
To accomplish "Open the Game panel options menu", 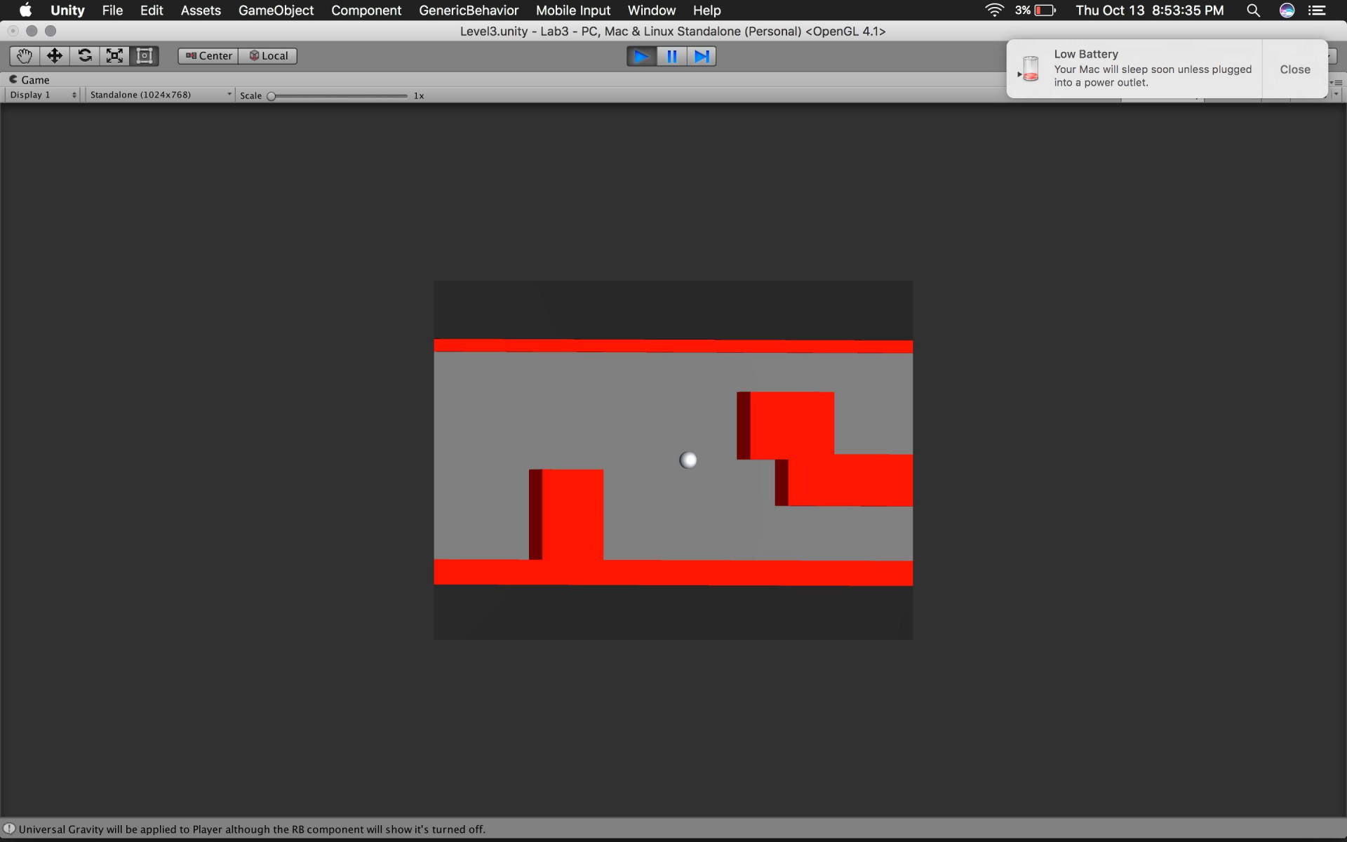I will click(x=1338, y=83).
